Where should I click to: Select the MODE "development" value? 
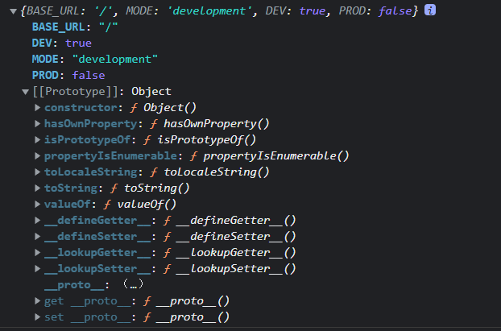click(113, 60)
